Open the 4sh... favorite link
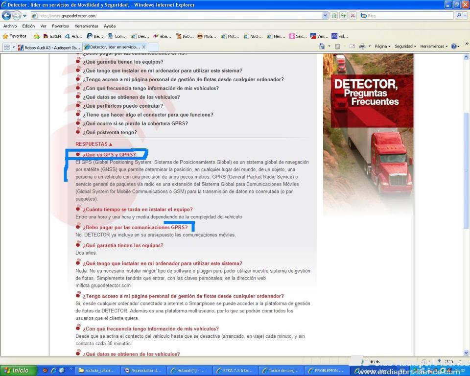The height and width of the screenshot is (376, 470). 73,36
